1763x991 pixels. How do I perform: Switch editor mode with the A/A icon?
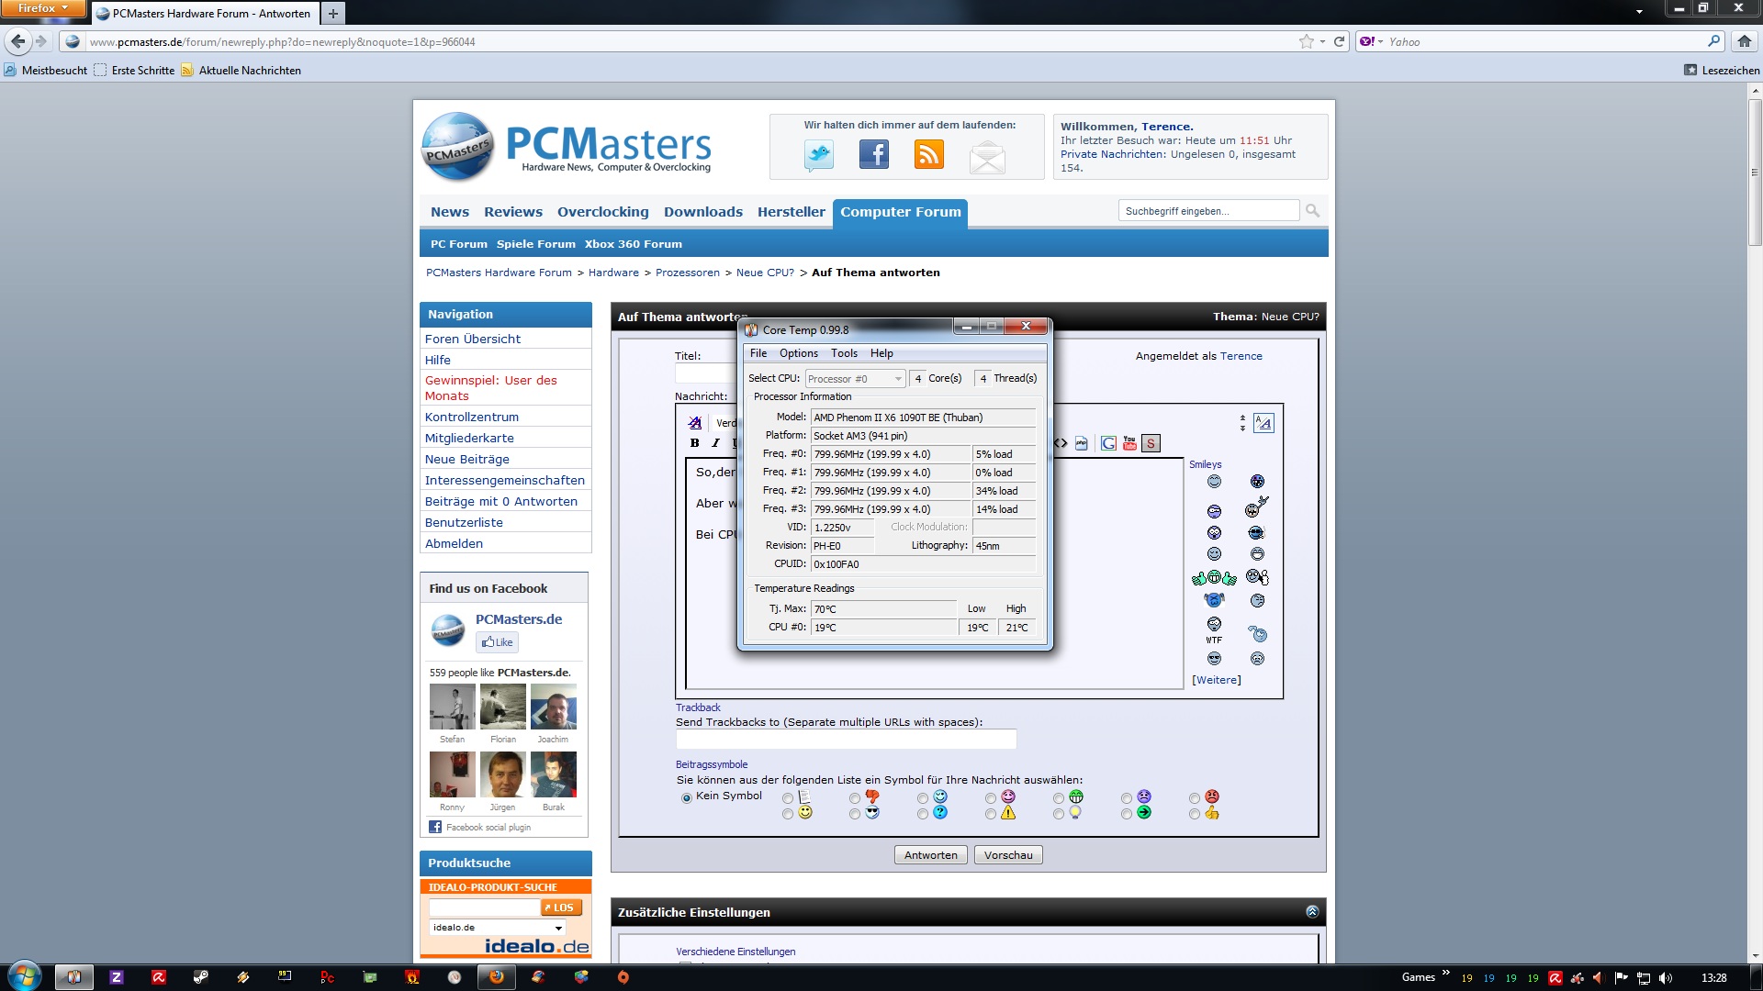1263,423
